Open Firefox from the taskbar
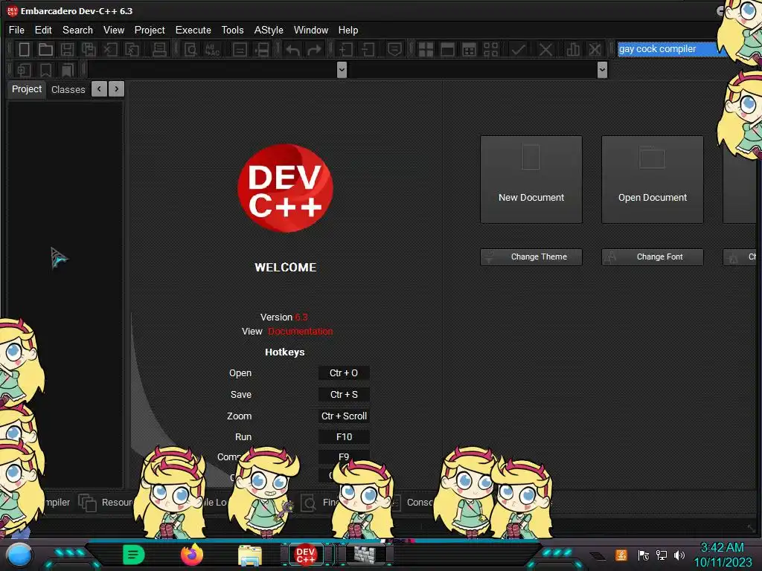The image size is (762, 571). pyautogui.click(x=191, y=555)
